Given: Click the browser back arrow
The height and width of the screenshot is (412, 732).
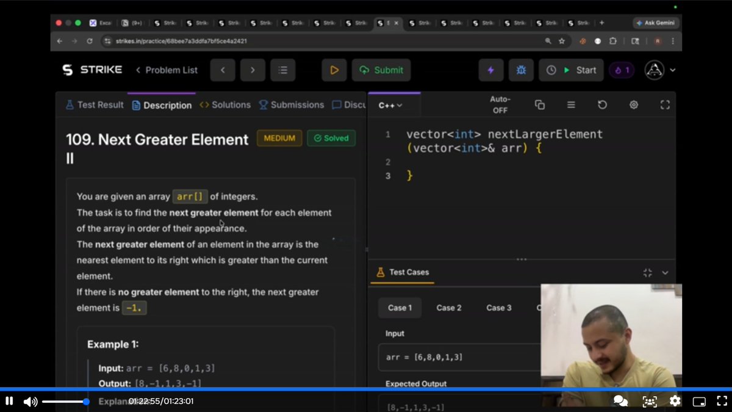Looking at the screenshot, I should tap(60, 41).
